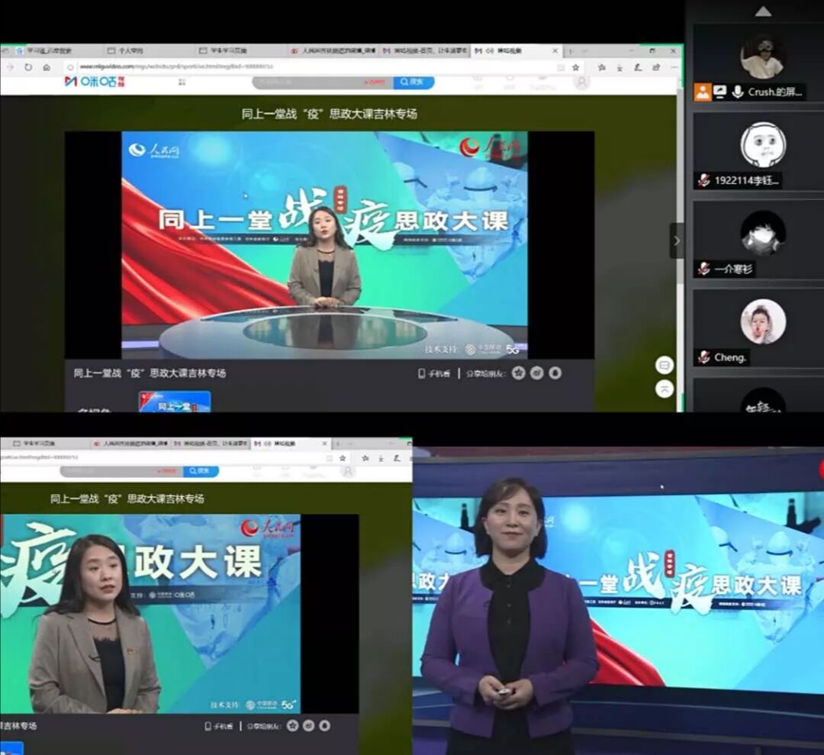Screen dimensions: 824x755
Task: Toggle the muted mic for 一介寒衫
Action: point(703,269)
